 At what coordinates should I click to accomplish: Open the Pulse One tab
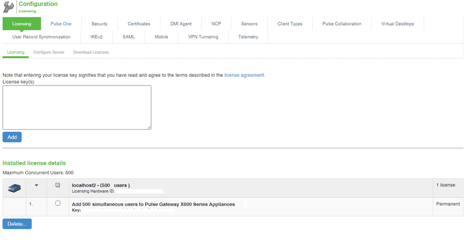tap(61, 24)
